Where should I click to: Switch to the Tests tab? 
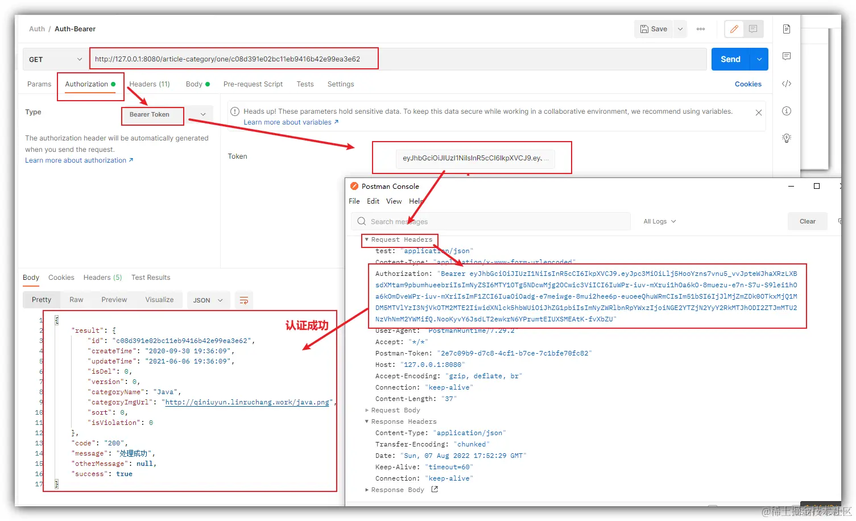tap(305, 84)
